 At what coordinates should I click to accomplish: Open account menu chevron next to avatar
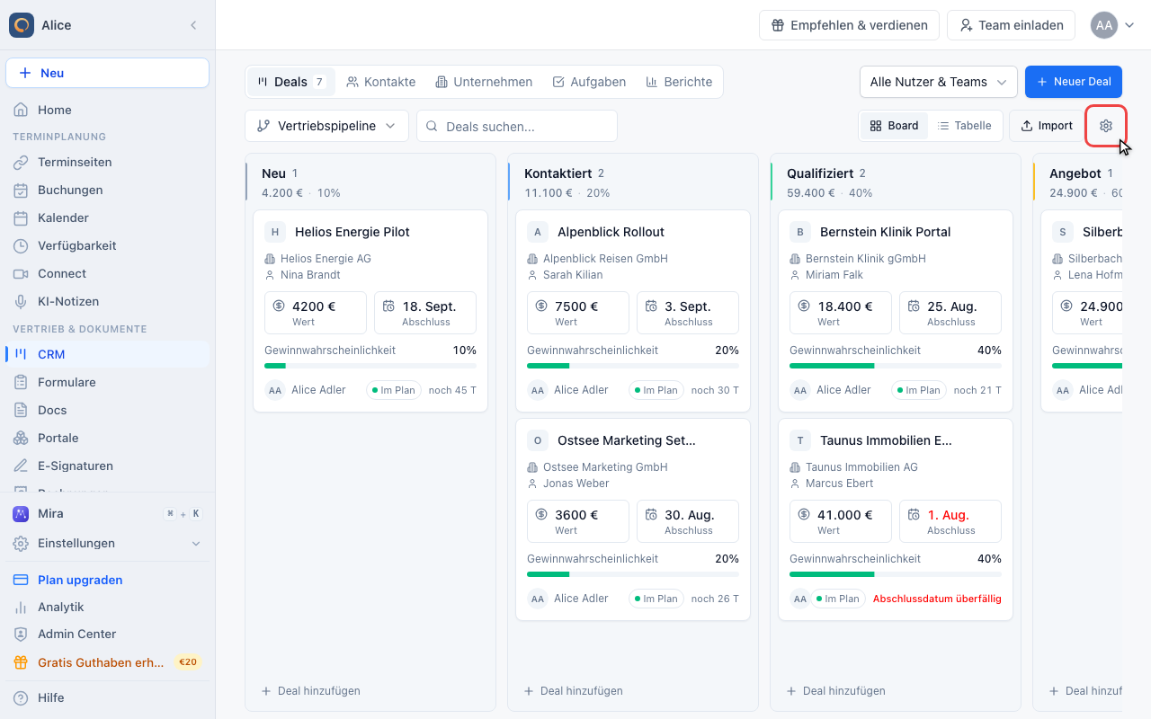click(x=1129, y=25)
